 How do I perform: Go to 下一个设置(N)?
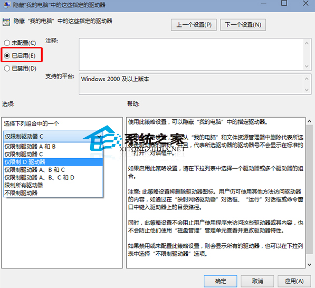point(243,25)
